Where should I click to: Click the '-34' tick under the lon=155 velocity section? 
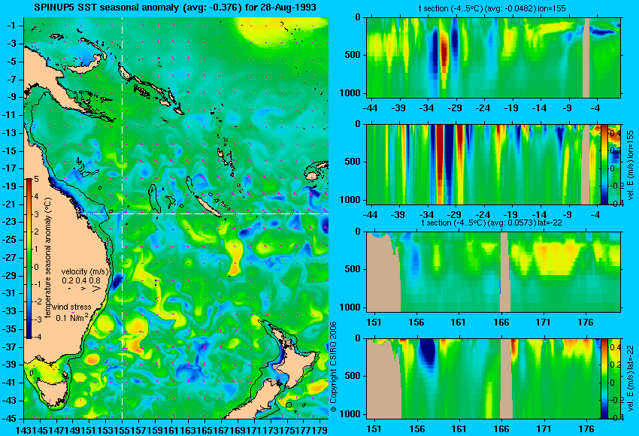click(x=426, y=215)
